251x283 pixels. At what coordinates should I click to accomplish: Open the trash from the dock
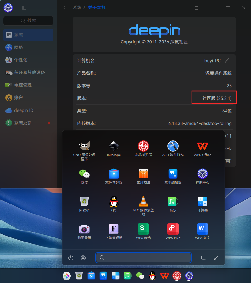tap(79, 276)
